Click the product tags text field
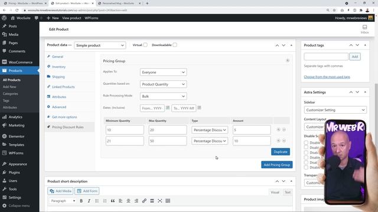Image resolution: width=378 pixels, height=212 pixels. tap(326, 57)
